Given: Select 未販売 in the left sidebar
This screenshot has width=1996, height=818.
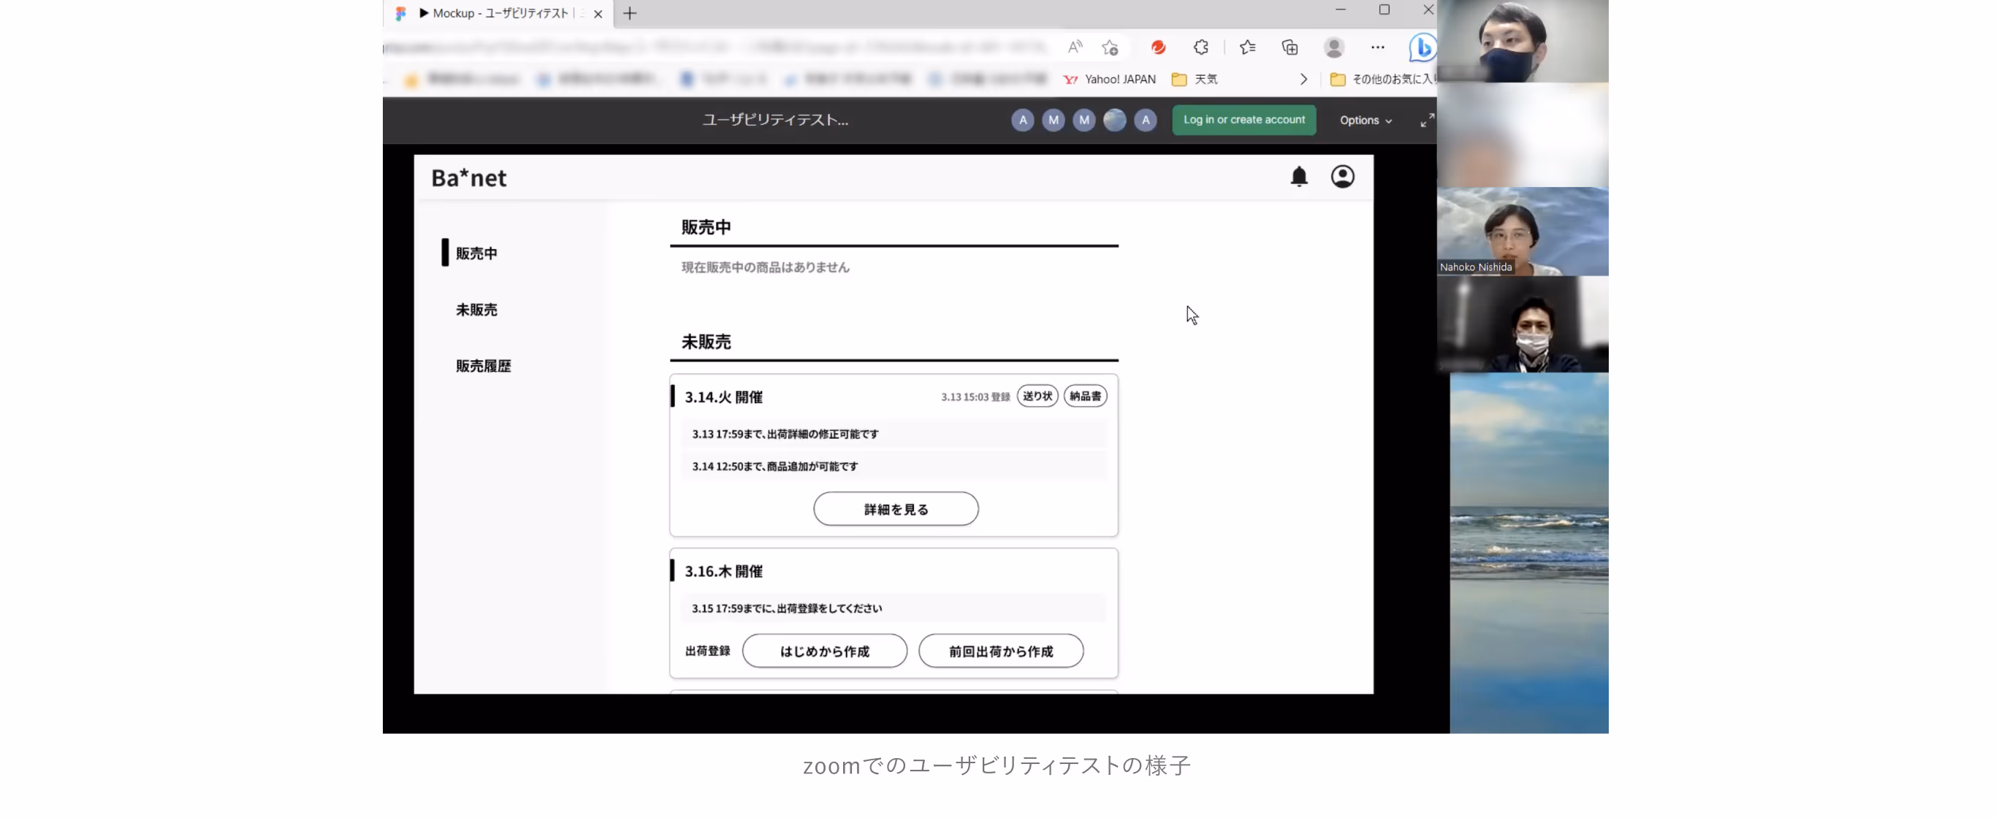Looking at the screenshot, I should pos(476,310).
